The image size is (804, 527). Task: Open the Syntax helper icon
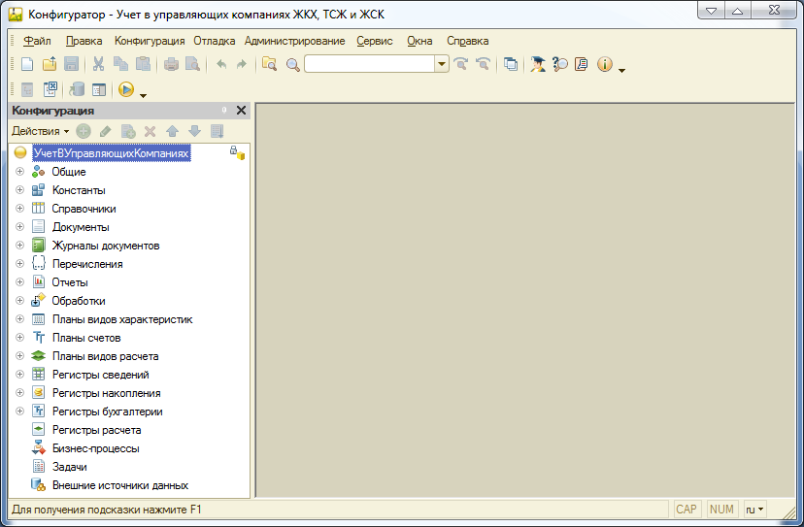point(560,64)
